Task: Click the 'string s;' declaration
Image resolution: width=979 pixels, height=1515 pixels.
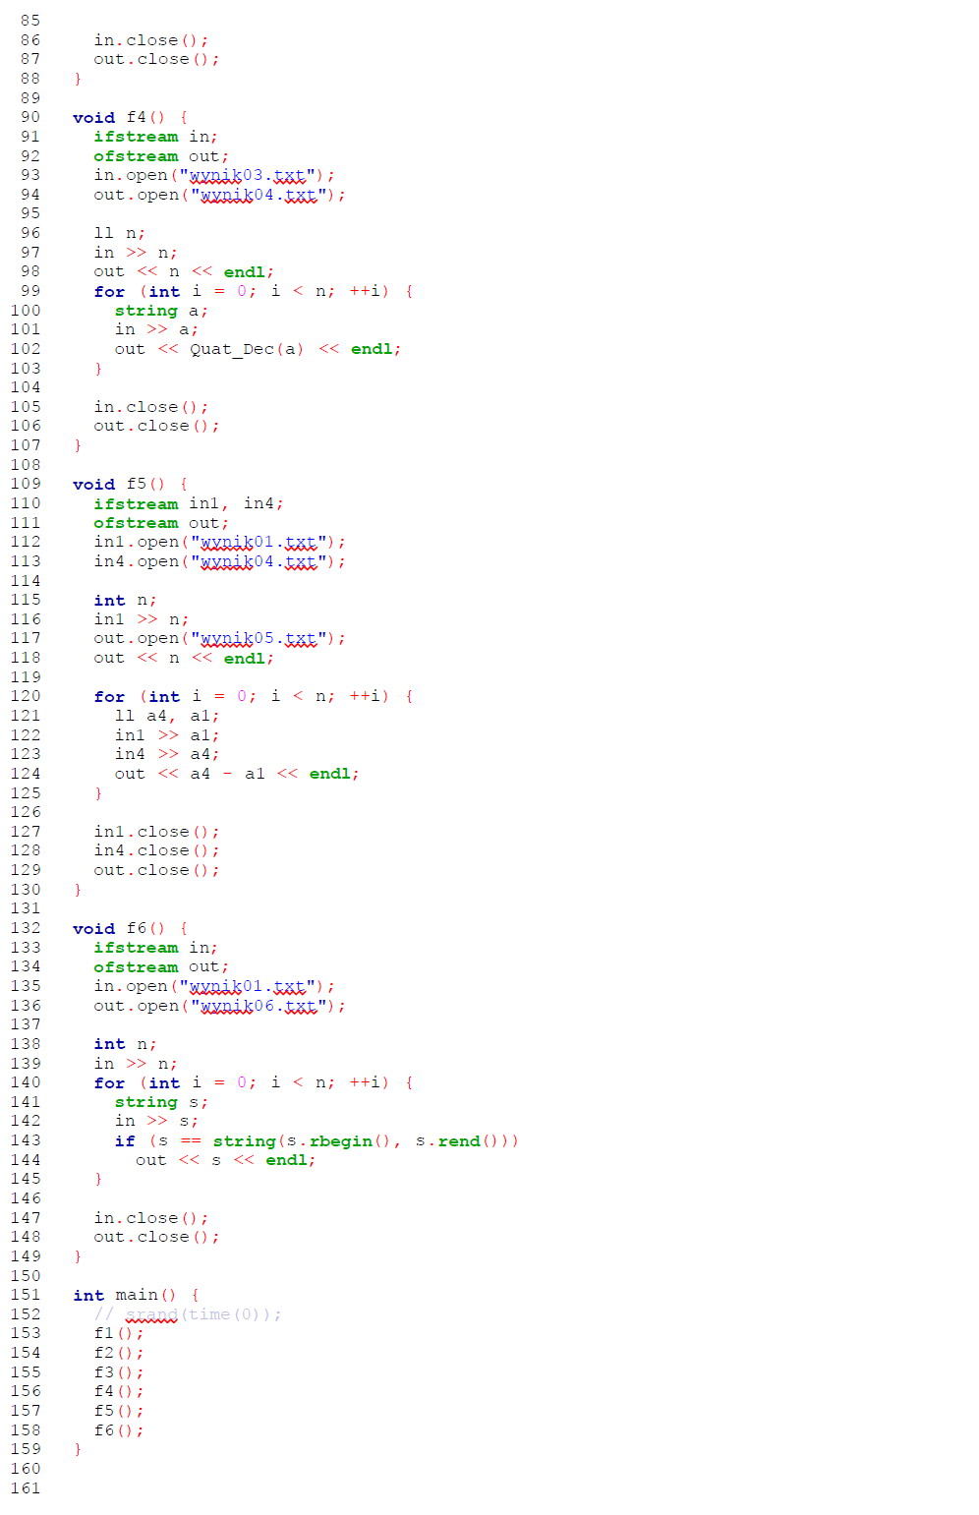Action: coord(161,1102)
